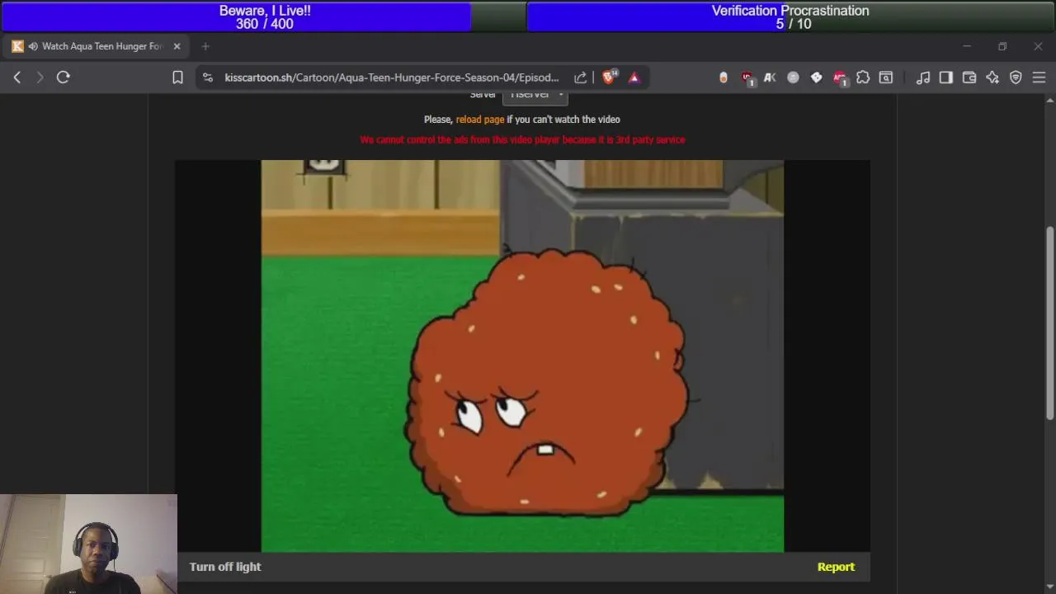Click the kisscartoon.sh address bar URL
Viewport: 1056px width, 594px height.
[x=392, y=78]
